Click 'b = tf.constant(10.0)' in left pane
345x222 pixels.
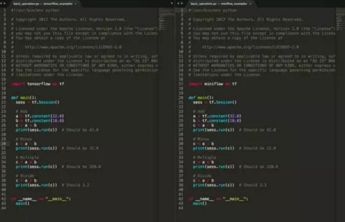pos(40,121)
